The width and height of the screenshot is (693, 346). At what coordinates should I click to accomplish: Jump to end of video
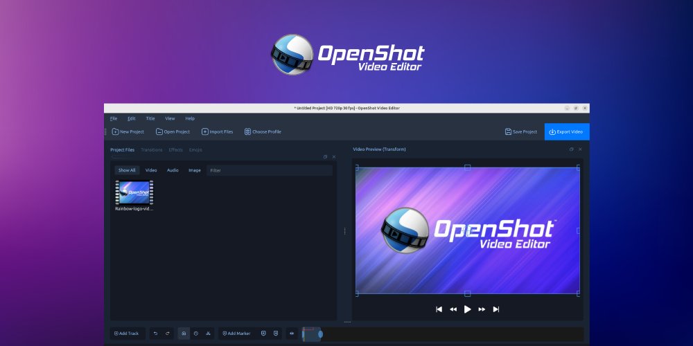496,309
